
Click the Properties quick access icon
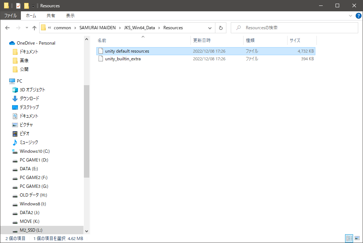click(x=18, y=5)
